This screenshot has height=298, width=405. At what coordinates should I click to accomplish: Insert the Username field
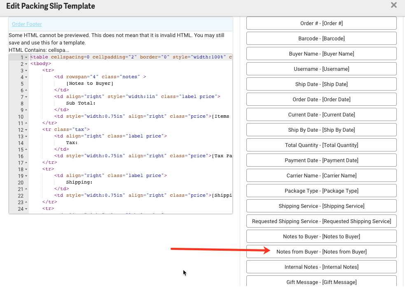[x=321, y=69]
